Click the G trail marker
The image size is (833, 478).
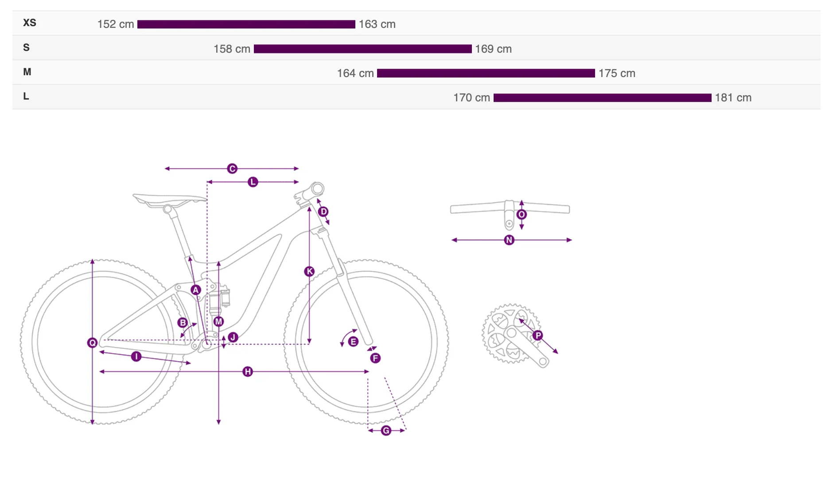(x=386, y=431)
